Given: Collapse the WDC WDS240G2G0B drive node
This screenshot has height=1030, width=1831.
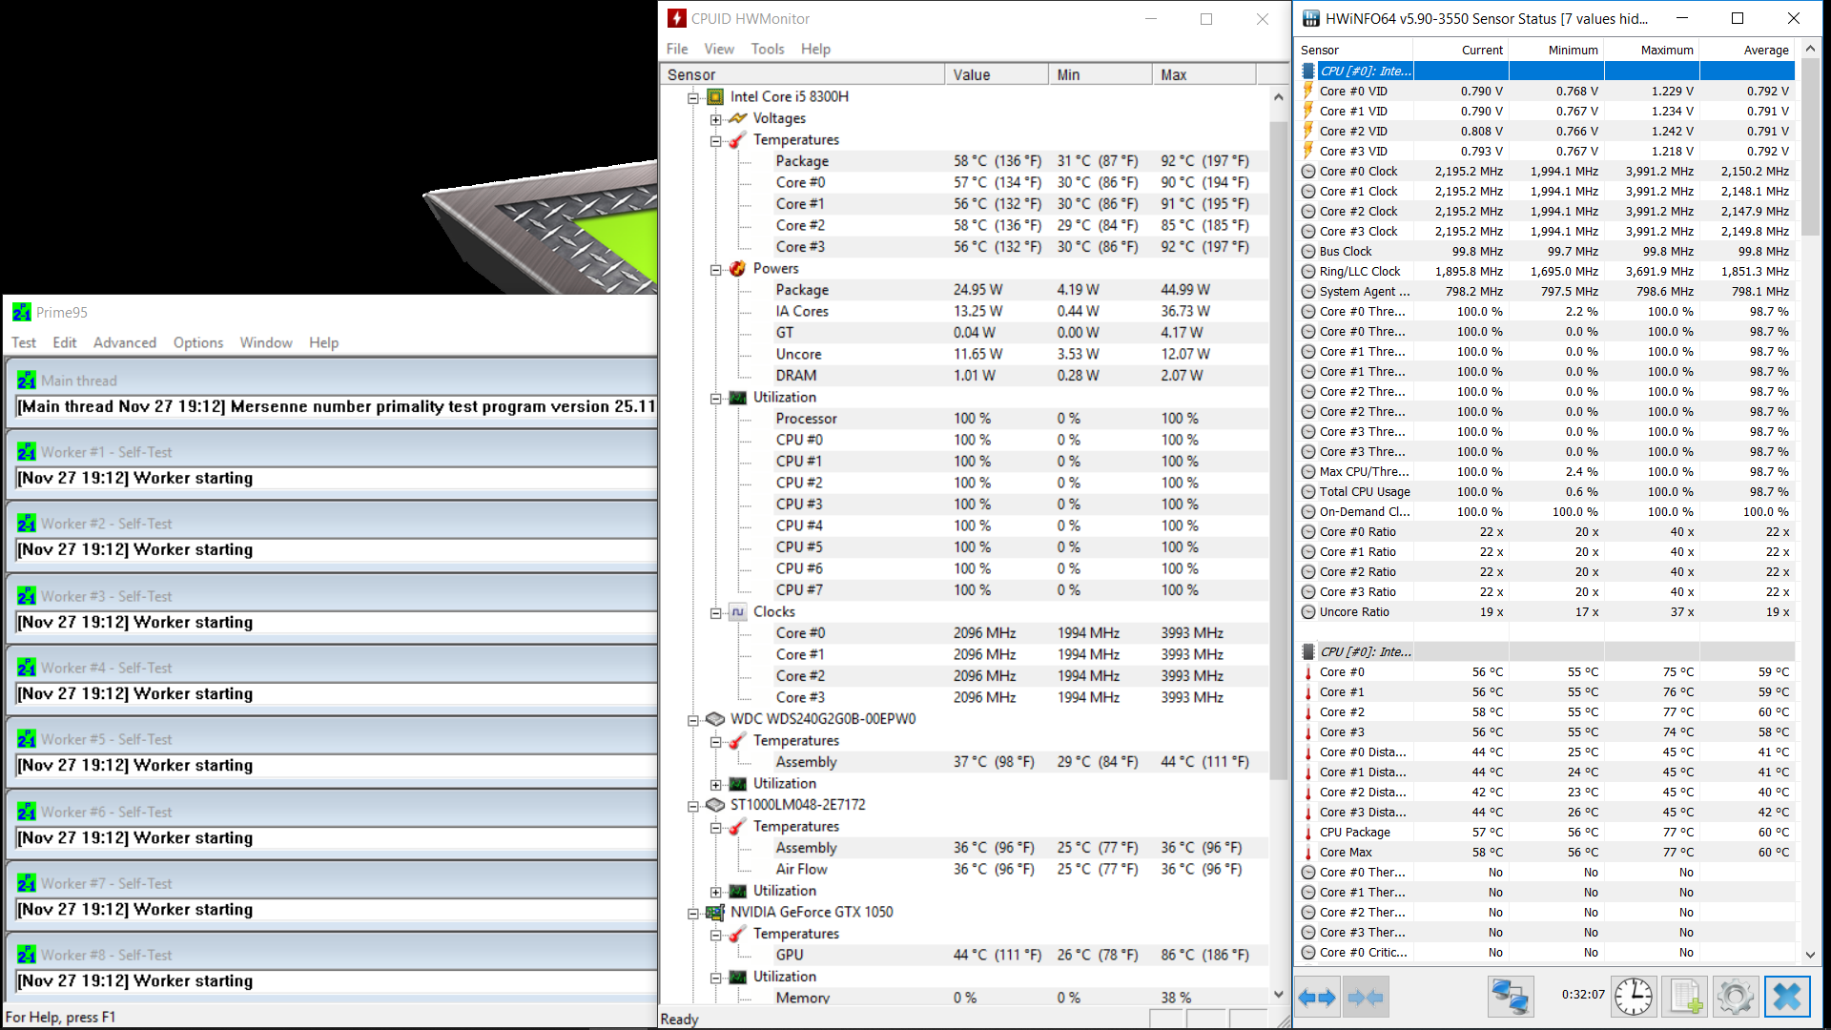Looking at the screenshot, I should pos(693,720).
